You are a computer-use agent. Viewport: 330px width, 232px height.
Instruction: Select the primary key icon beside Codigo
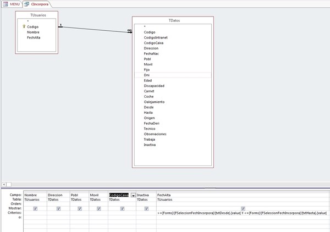coord(24,26)
